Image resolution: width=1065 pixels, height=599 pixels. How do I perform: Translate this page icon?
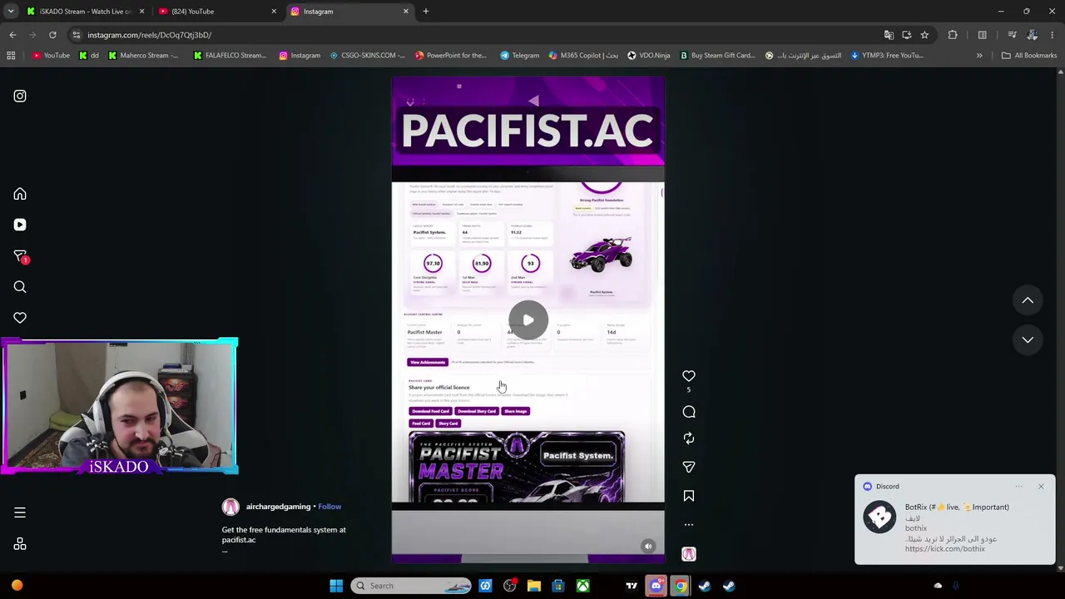point(889,35)
